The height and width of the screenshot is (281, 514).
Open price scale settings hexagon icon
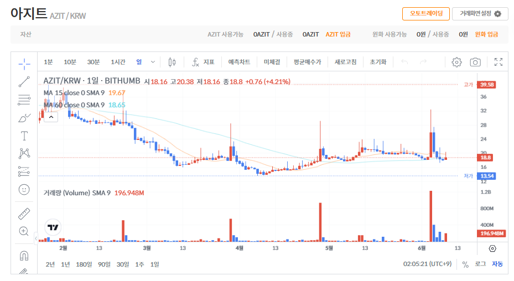492,248
